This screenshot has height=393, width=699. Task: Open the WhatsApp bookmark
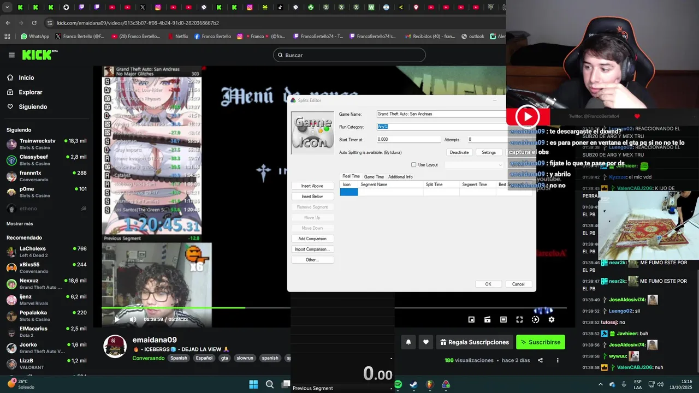tap(35, 37)
